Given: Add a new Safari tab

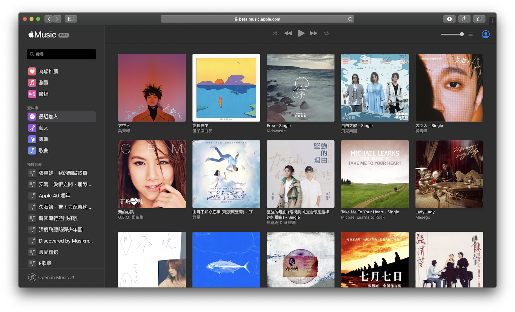Looking at the screenshot, I should pos(492,21).
